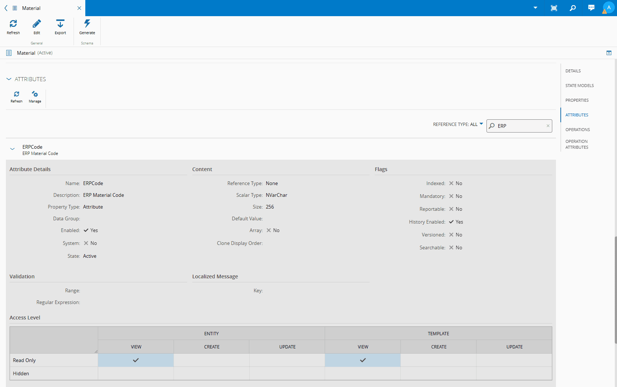
Task: Refresh the Attributes section
Action: (x=17, y=95)
